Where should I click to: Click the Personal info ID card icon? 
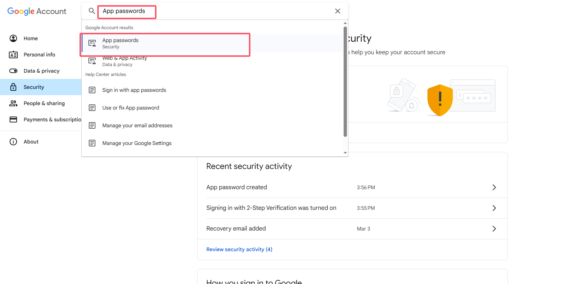coord(13,55)
